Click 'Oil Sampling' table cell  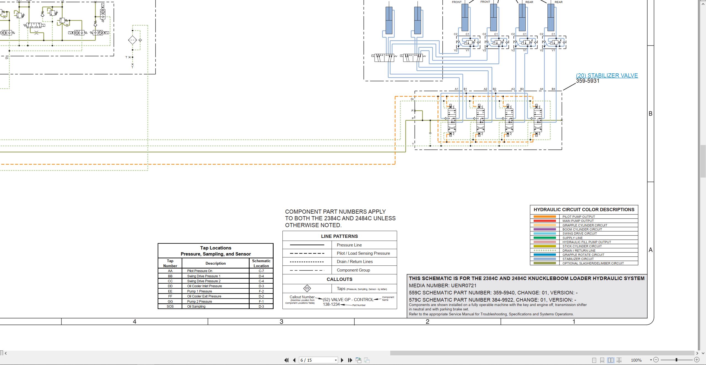pos(215,307)
